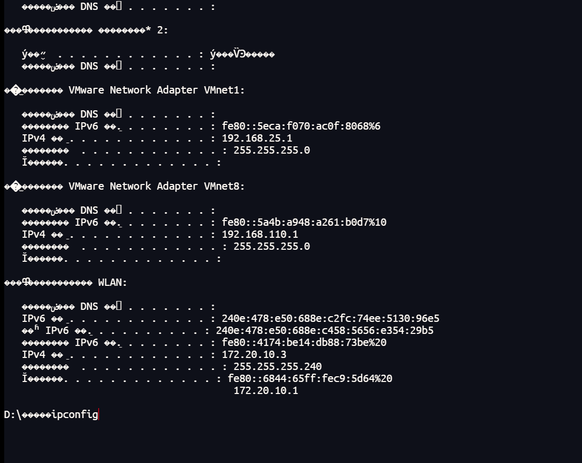Select the WLAN subnet mask 255.255.255.240

277,367
